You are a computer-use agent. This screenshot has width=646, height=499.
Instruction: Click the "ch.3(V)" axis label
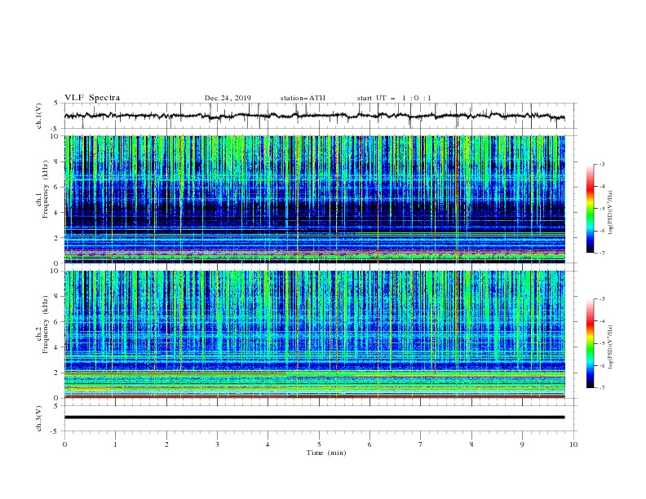coord(39,418)
